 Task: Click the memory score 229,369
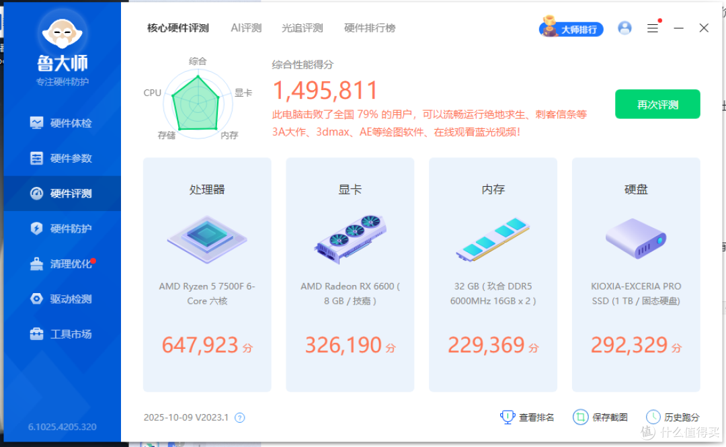486,345
